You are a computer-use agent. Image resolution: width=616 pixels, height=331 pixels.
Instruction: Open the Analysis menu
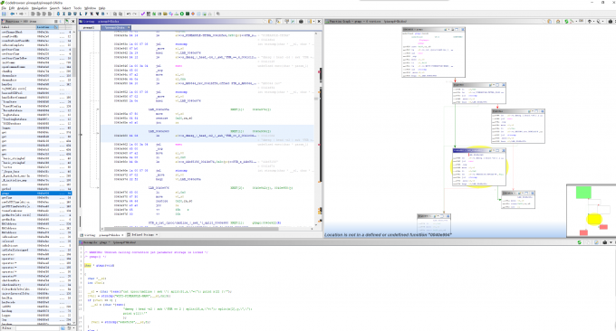[x=23, y=8]
